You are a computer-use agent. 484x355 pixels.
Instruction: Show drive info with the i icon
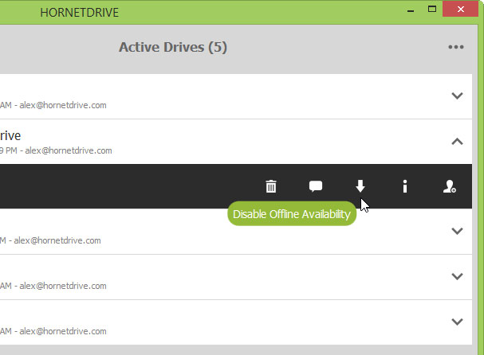(405, 186)
